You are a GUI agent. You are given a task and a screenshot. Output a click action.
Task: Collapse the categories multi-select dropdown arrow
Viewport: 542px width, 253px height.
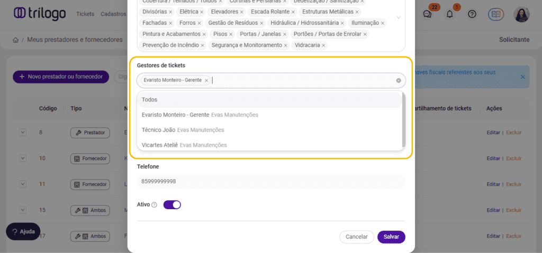pos(399,17)
